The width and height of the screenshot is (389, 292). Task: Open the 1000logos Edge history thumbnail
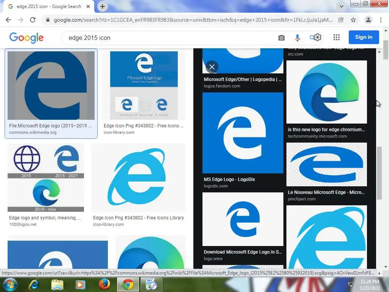point(46,178)
